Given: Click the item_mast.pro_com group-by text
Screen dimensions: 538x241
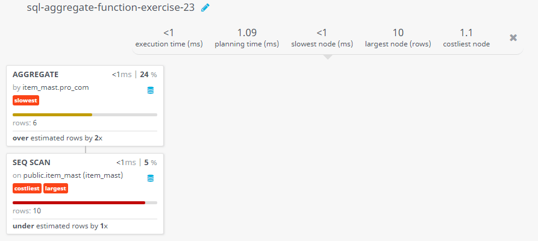Looking at the screenshot, I should click(x=55, y=87).
